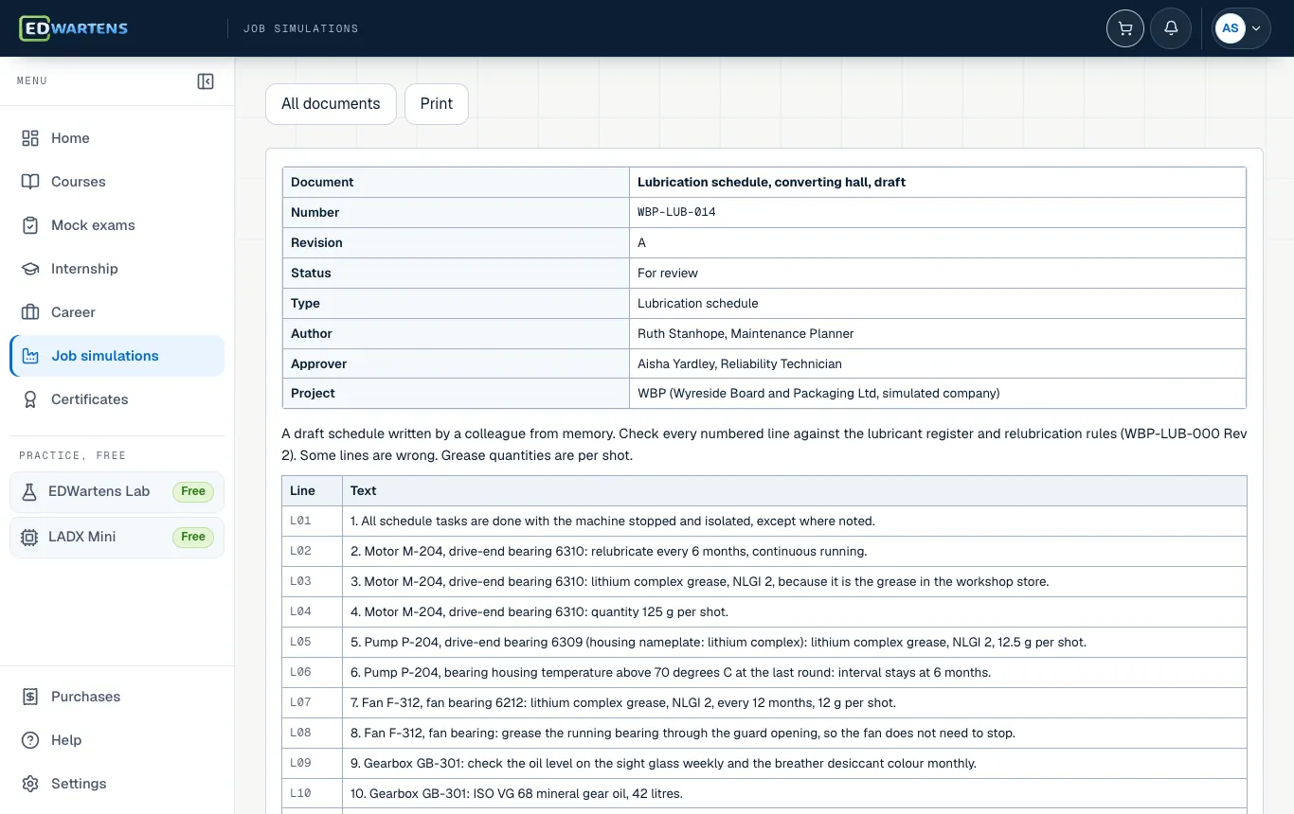Click the LADX Mini chip icon
The width and height of the screenshot is (1294, 814).
[x=29, y=537]
